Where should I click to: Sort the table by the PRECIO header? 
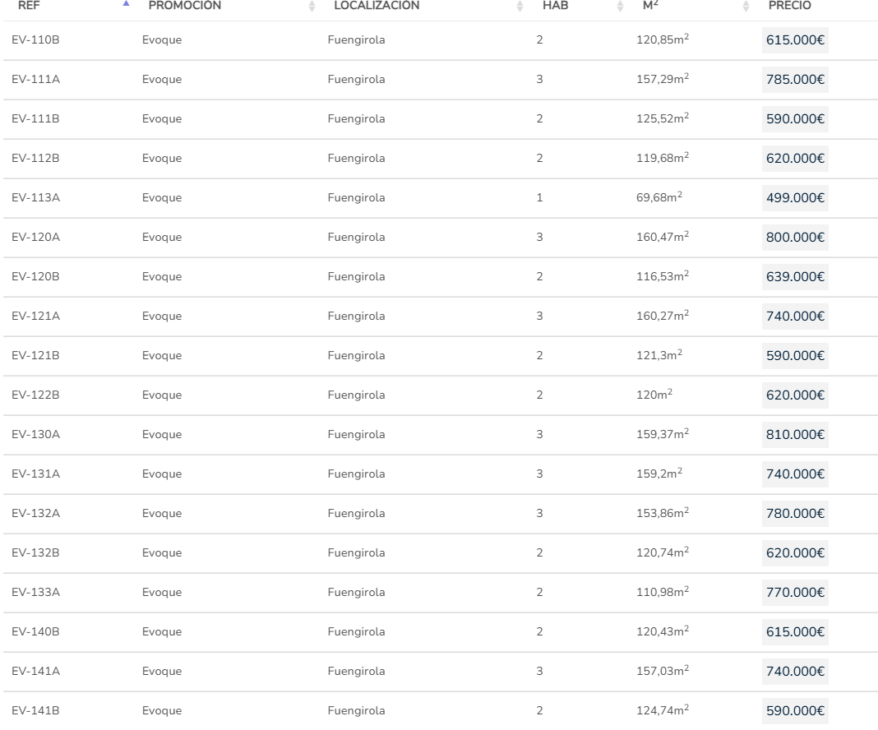coord(789,6)
